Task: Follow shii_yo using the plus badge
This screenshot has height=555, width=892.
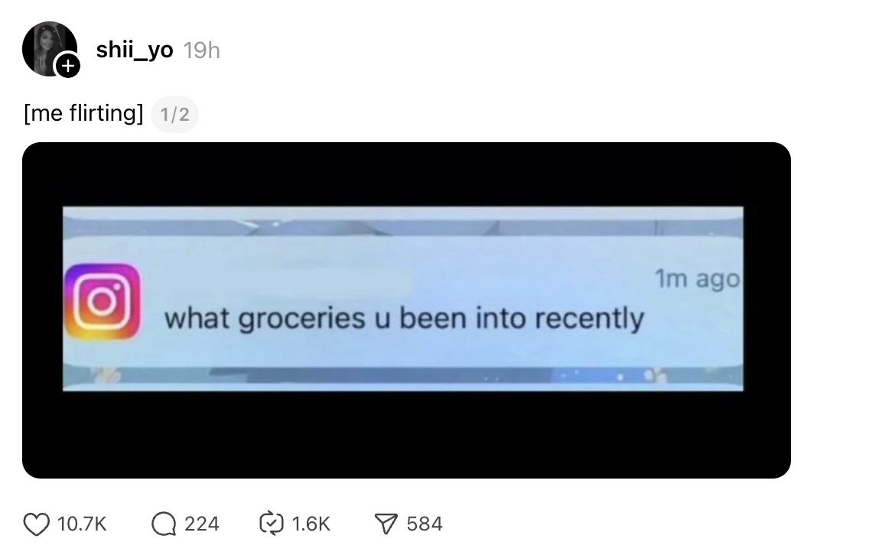Action: 67,67
